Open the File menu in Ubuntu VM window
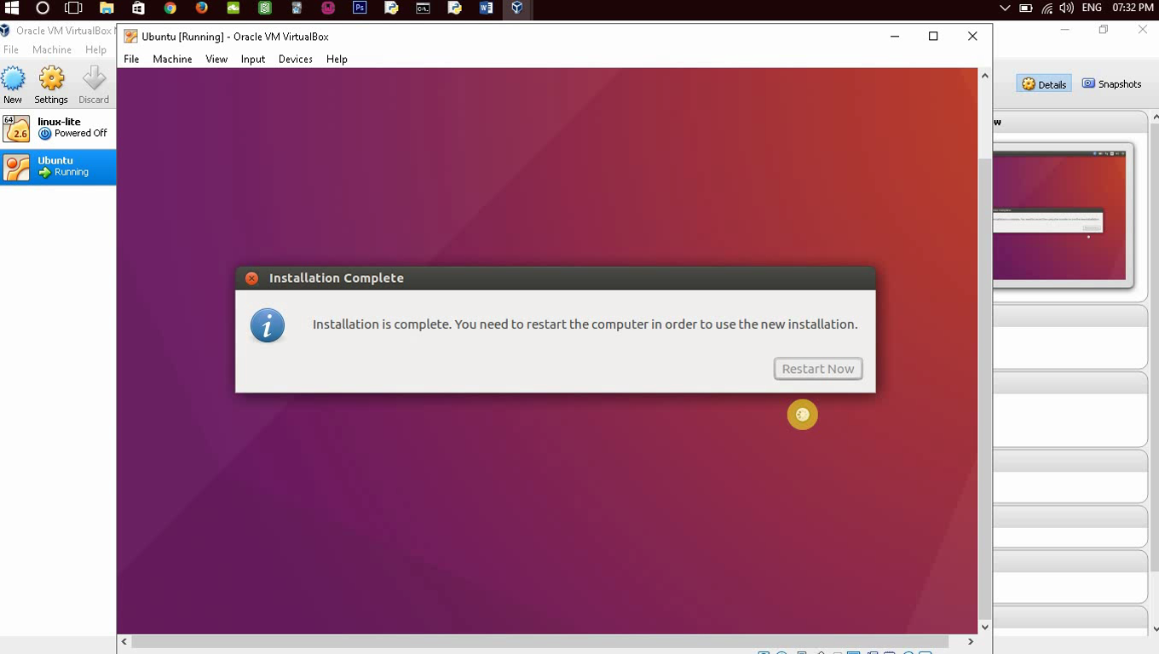 [x=131, y=59]
